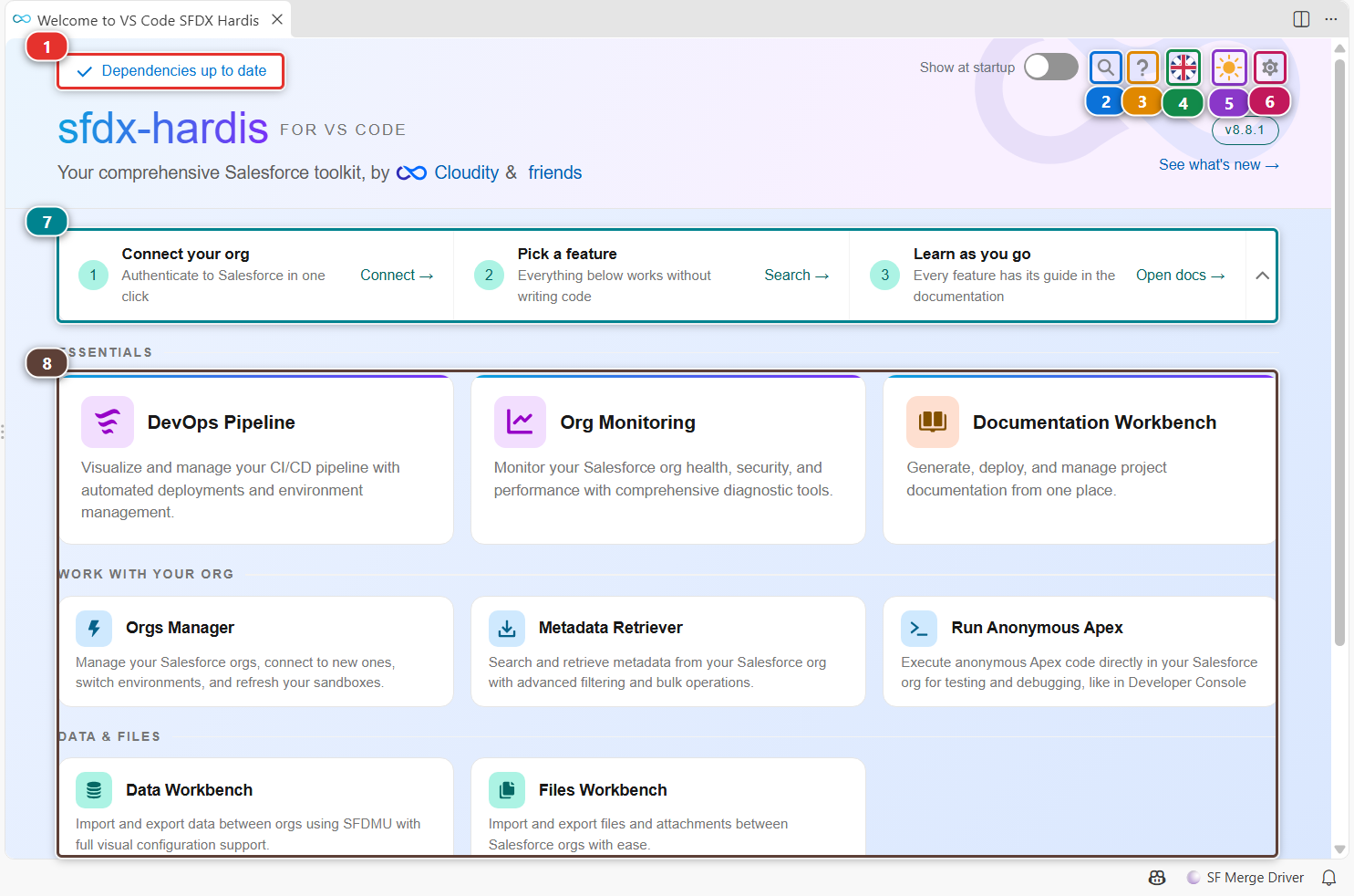Click the DATA & FILES section label

tap(109, 736)
